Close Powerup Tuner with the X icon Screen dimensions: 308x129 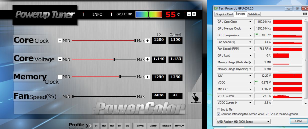(x=194, y=14)
